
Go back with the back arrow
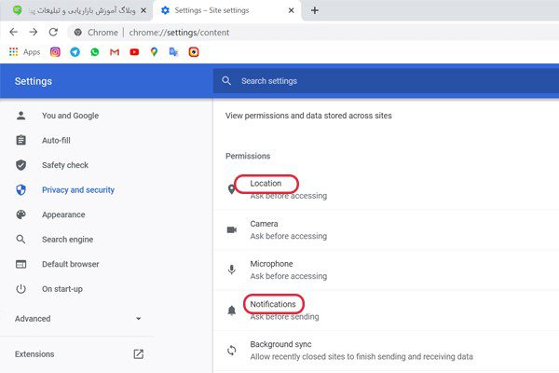pyautogui.click(x=14, y=32)
